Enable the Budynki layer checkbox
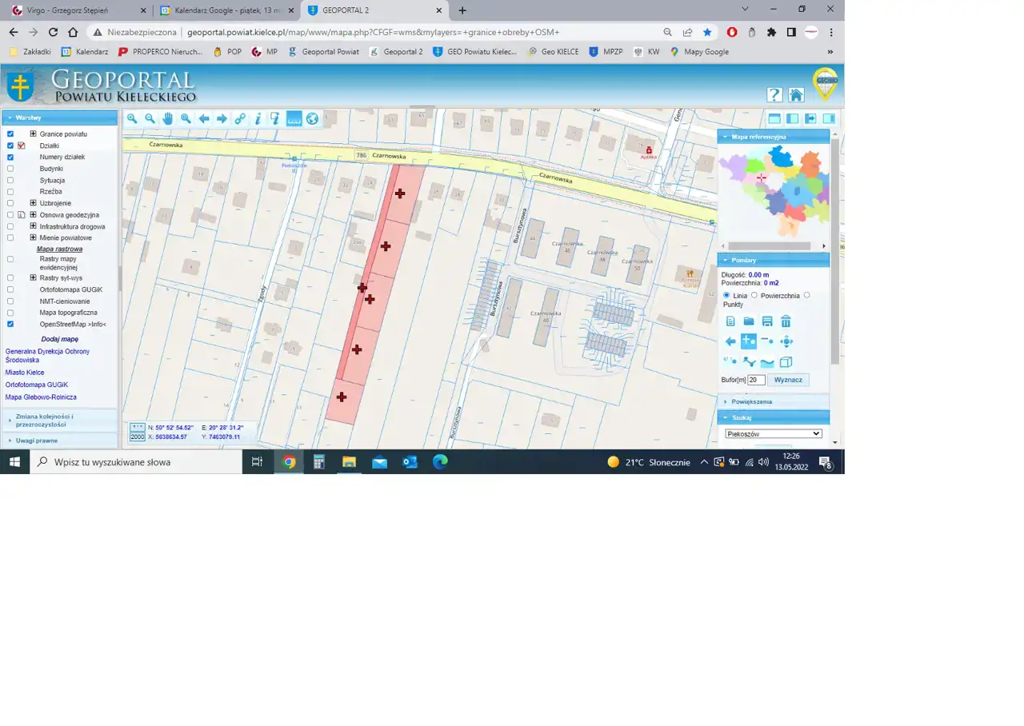 [x=10, y=169]
